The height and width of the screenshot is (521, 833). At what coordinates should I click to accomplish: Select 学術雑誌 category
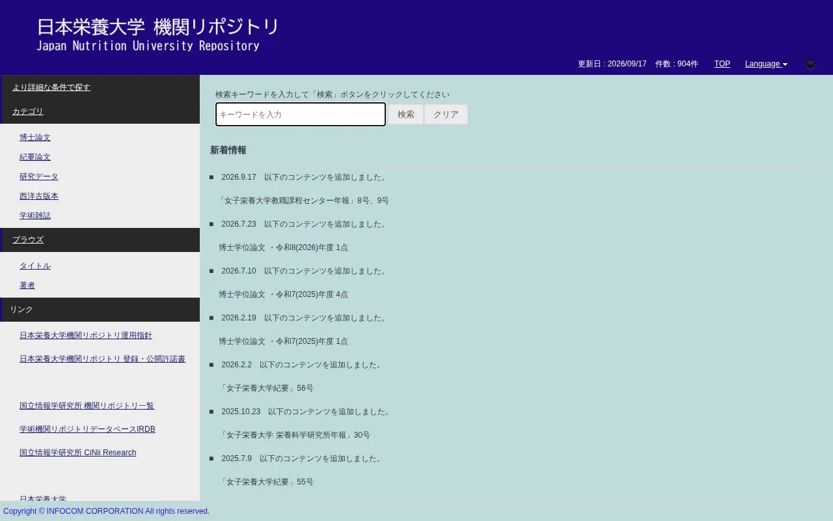(35, 216)
